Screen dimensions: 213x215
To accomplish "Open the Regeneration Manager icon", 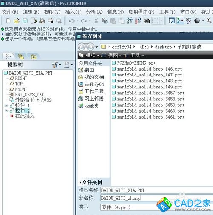I will [x=138, y=21].
